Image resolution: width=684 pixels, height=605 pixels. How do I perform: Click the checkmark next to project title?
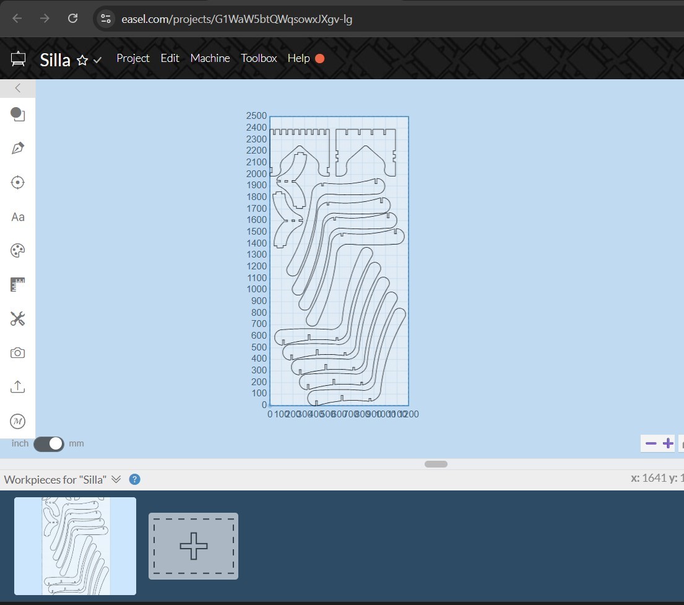pyautogui.click(x=97, y=61)
